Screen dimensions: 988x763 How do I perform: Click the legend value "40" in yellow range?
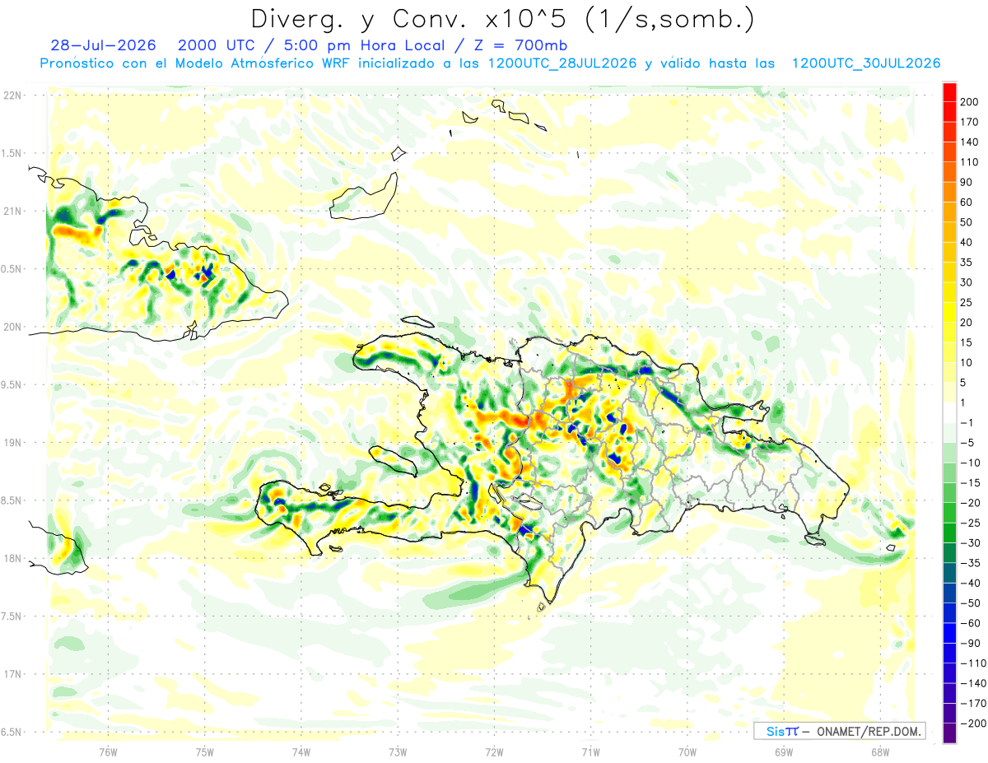point(967,242)
